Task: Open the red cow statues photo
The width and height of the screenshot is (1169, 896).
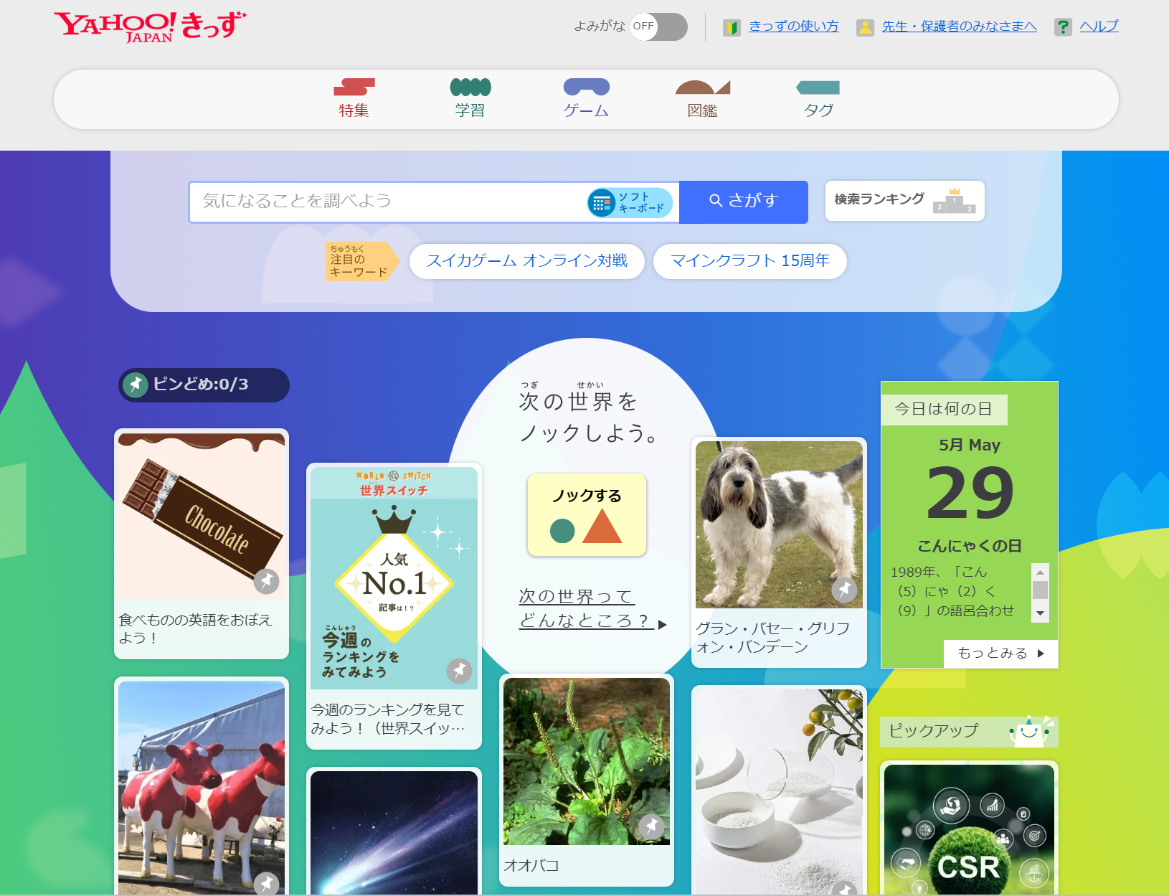Action: click(202, 788)
